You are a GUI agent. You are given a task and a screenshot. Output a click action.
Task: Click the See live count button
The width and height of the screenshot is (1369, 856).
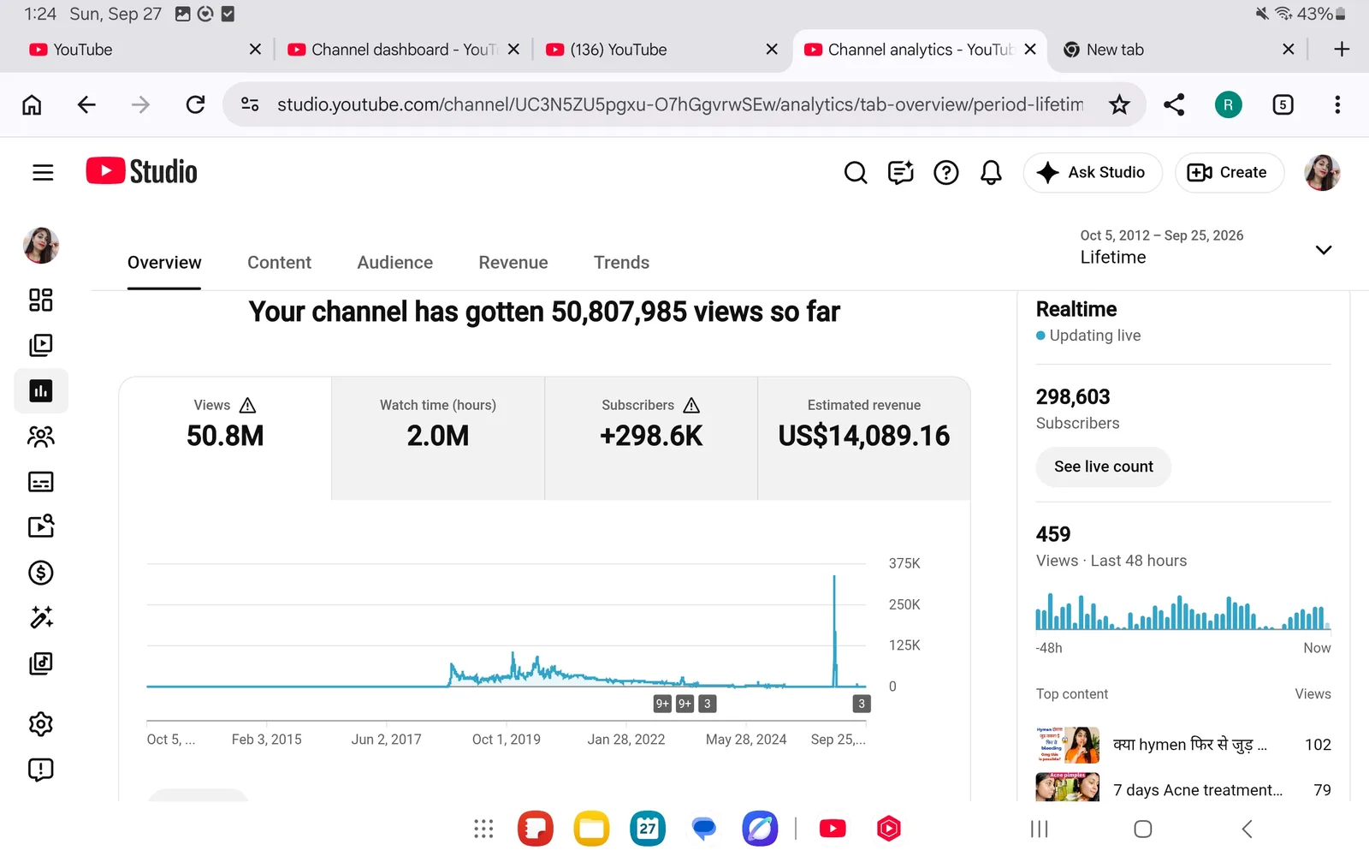tap(1104, 467)
